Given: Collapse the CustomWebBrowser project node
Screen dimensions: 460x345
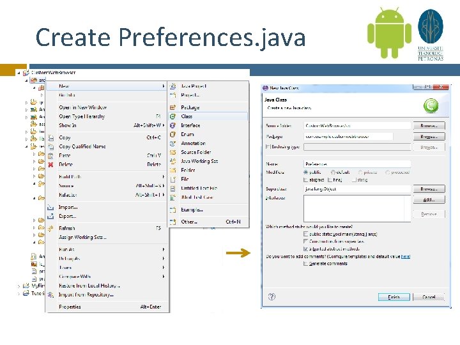Looking at the screenshot, I should [x=19, y=72].
